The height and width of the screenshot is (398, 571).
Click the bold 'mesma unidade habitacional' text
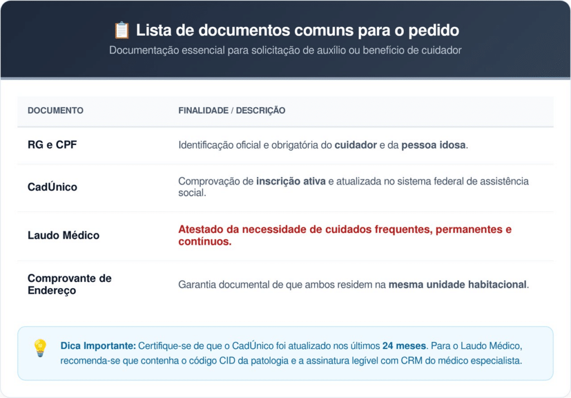click(457, 284)
